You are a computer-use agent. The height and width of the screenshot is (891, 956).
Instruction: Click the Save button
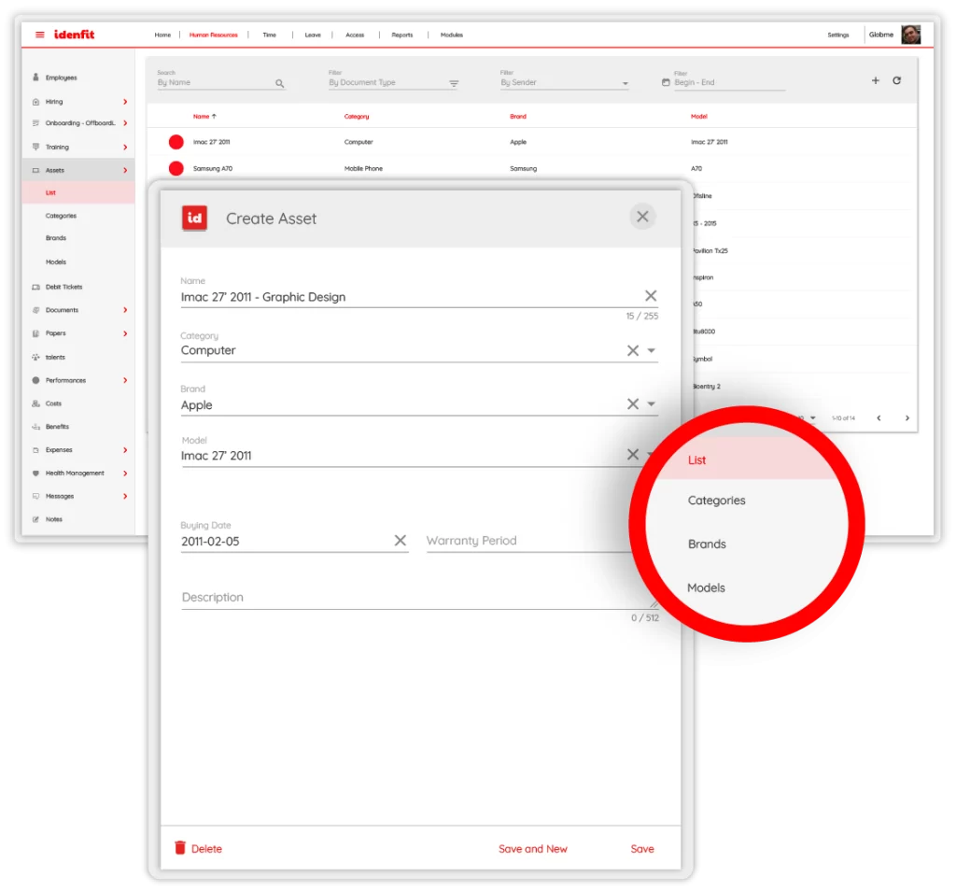coord(642,849)
